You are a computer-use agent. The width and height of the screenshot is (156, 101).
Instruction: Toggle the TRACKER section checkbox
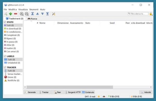click(x=5, y=67)
